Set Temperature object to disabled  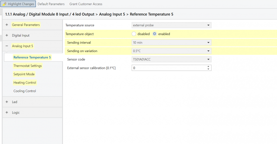[134, 34]
